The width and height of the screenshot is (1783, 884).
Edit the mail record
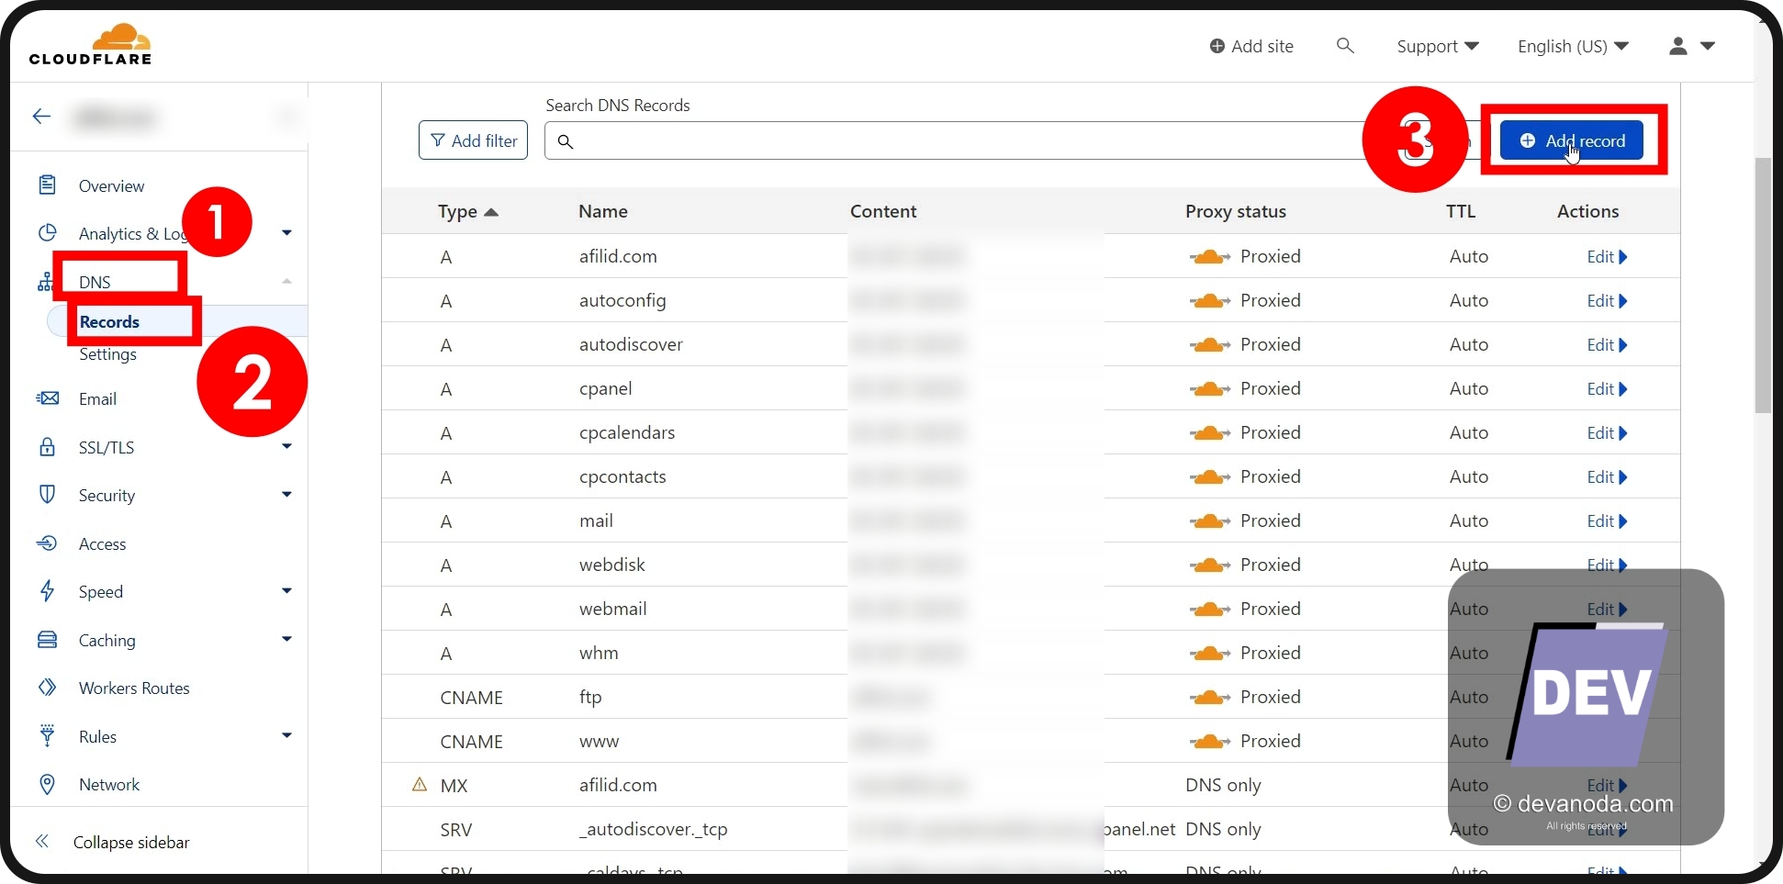pos(1607,521)
